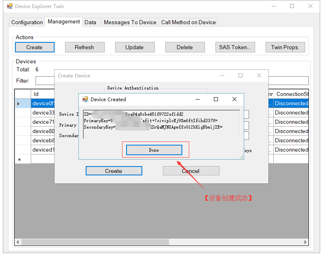Switch to the Configuration tab

(27, 22)
